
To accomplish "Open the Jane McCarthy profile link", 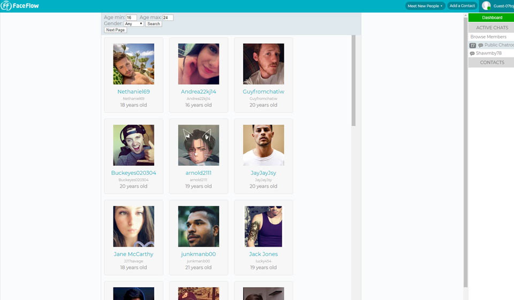I will click(x=133, y=254).
